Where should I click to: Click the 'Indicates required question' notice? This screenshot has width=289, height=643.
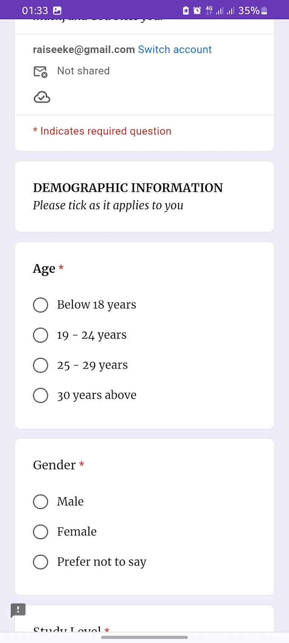pyautogui.click(x=102, y=131)
